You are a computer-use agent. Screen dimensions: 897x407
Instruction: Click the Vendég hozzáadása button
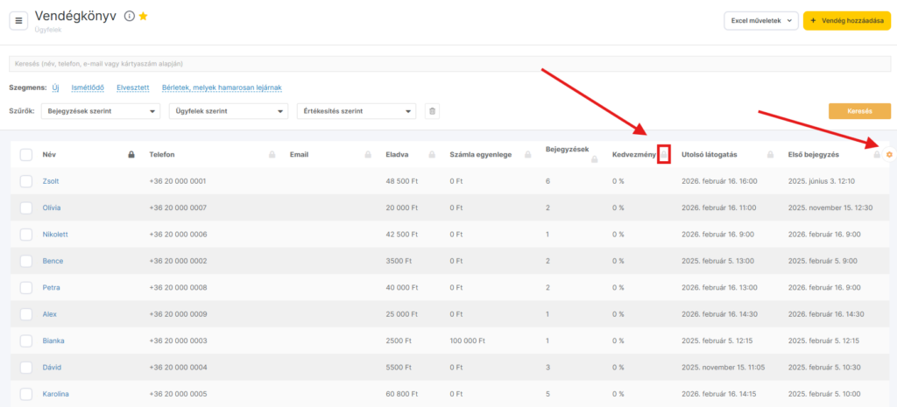click(x=846, y=21)
